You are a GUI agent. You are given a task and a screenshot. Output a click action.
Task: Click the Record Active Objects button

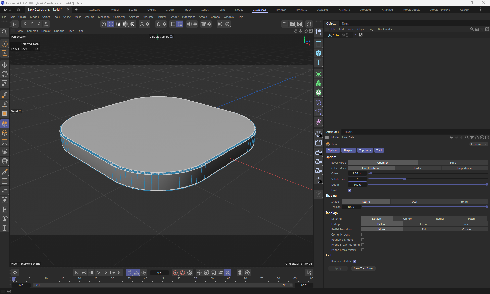click(x=175, y=273)
